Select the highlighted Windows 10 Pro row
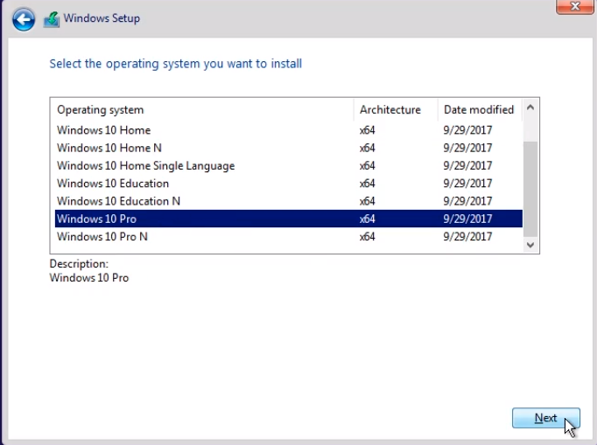Viewport: 597px width, 445px height. (x=289, y=219)
